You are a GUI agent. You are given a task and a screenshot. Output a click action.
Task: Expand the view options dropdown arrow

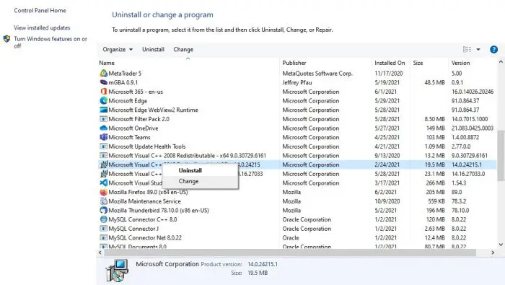[x=478, y=49]
